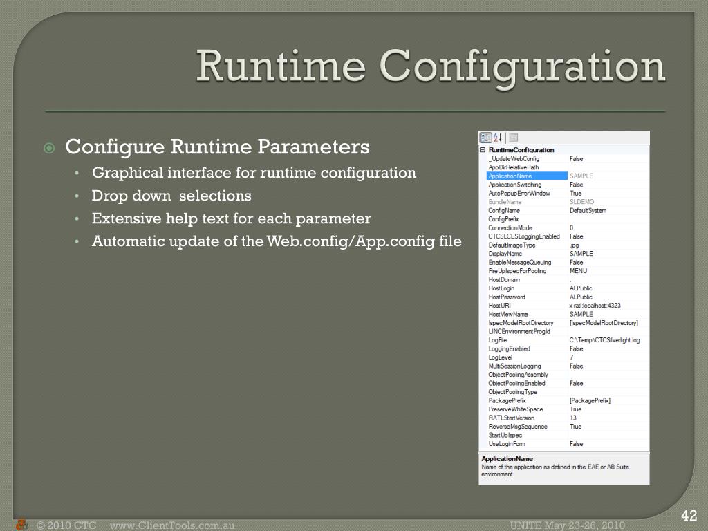Image resolution: width=708 pixels, height=531 pixels.
Task: Select the HostURI property
Action: click(x=499, y=306)
